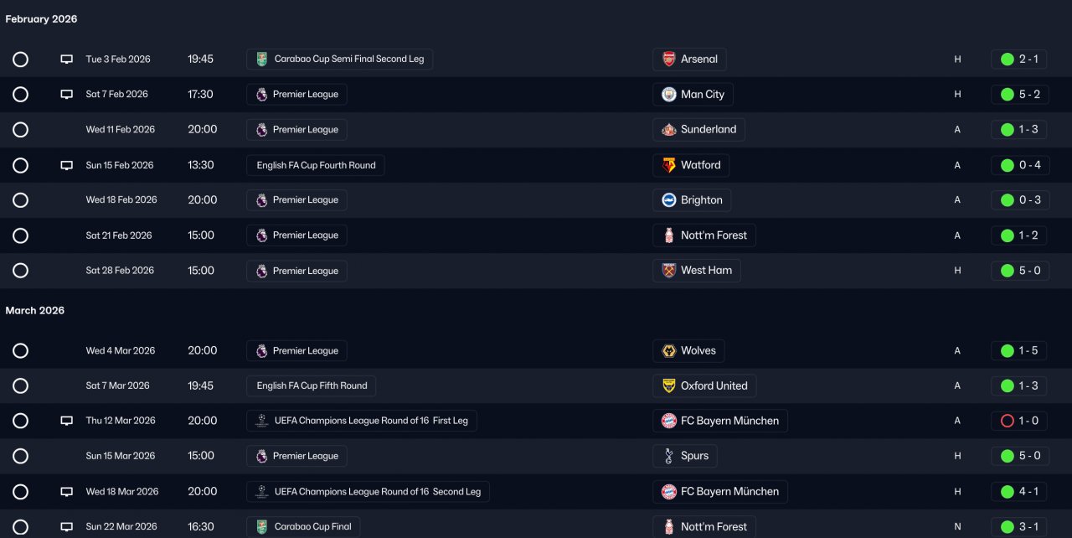1072x538 pixels.
Task: Click the TV icon on Man City row
Action: coord(67,95)
